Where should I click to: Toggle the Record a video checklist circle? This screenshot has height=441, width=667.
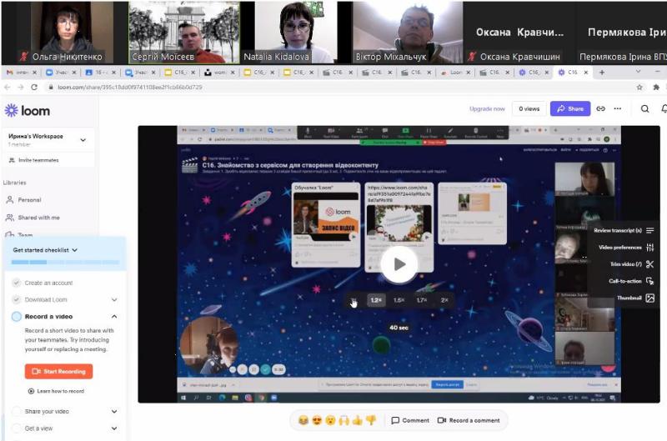(17, 317)
